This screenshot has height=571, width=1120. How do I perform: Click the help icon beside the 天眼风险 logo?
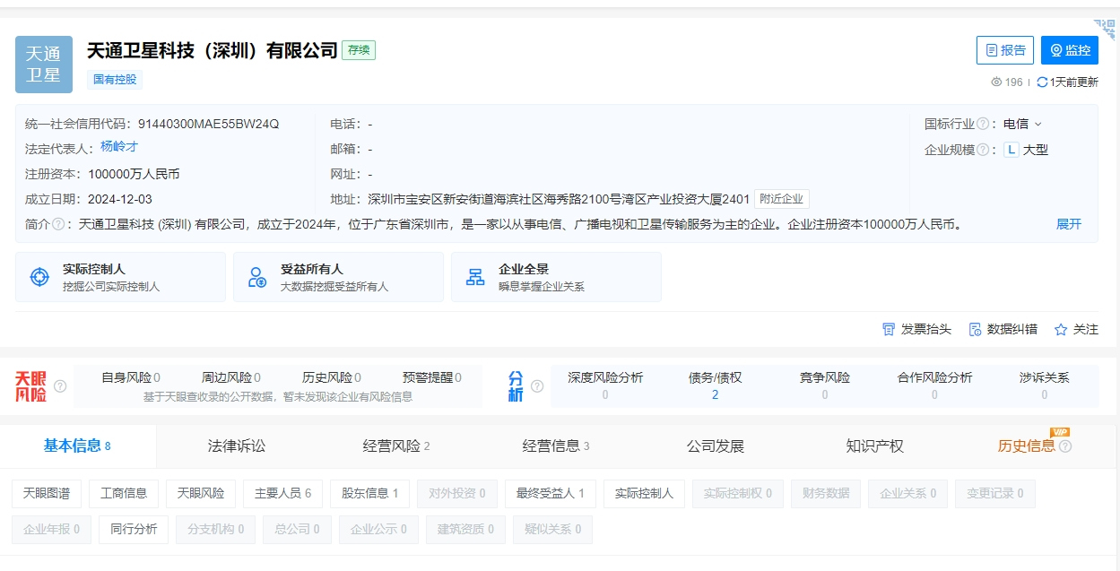click(x=60, y=386)
